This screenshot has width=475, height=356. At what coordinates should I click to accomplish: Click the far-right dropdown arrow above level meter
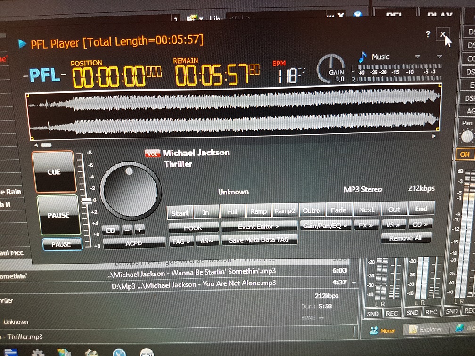(439, 57)
